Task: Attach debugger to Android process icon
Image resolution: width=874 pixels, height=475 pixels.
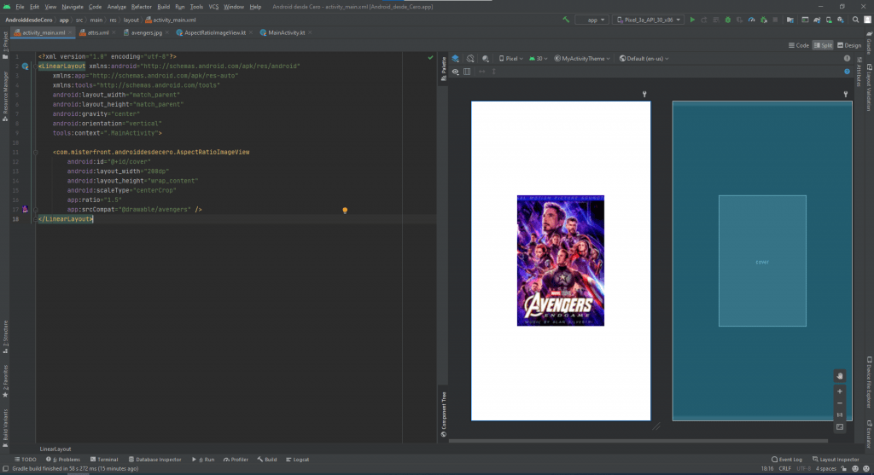Action: pos(764,20)
